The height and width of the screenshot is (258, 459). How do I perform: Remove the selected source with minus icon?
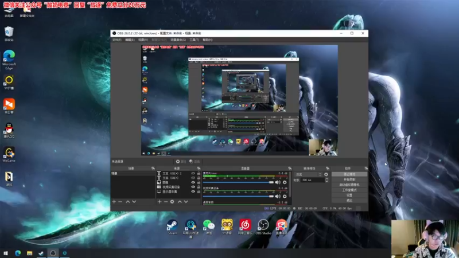tap(166, 202)
